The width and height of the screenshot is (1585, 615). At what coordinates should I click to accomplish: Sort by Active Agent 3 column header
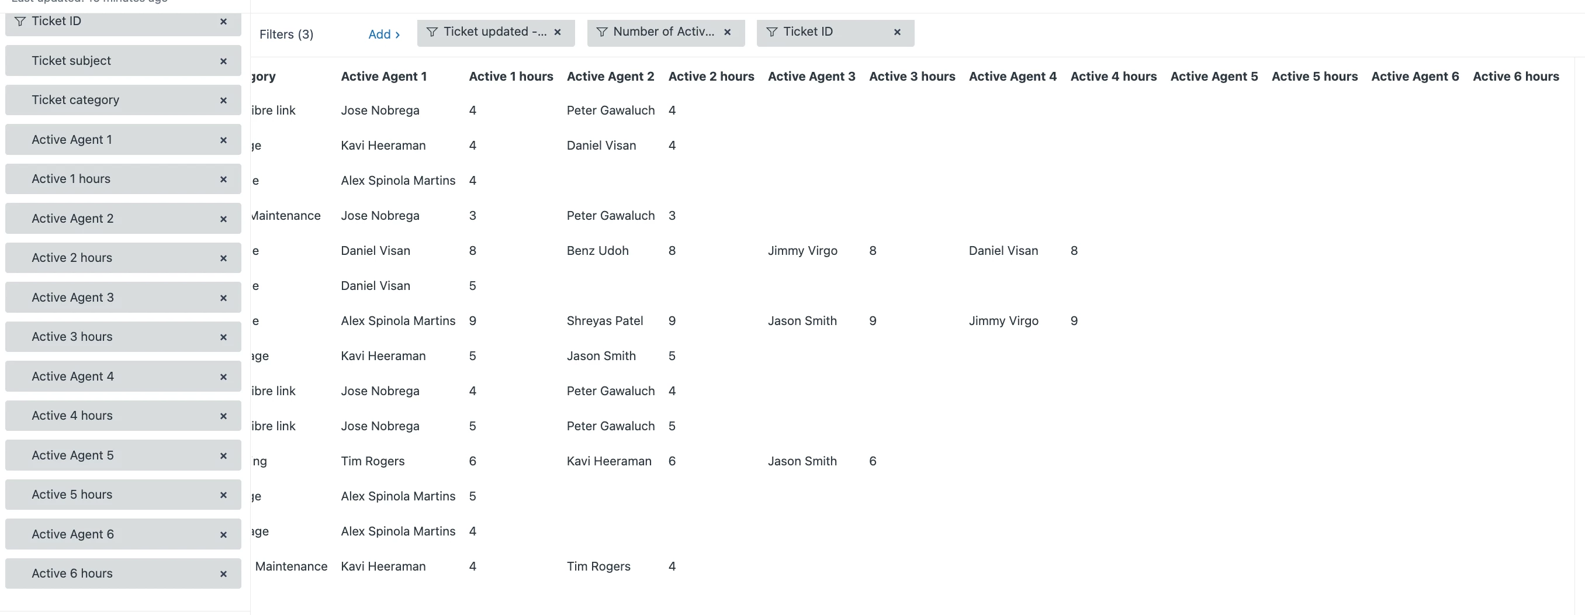coord(812,77)
